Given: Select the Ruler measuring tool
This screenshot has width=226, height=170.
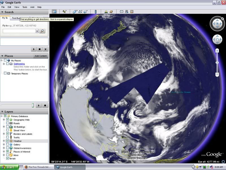Looking at the screenshot, I should click(95, 12).
